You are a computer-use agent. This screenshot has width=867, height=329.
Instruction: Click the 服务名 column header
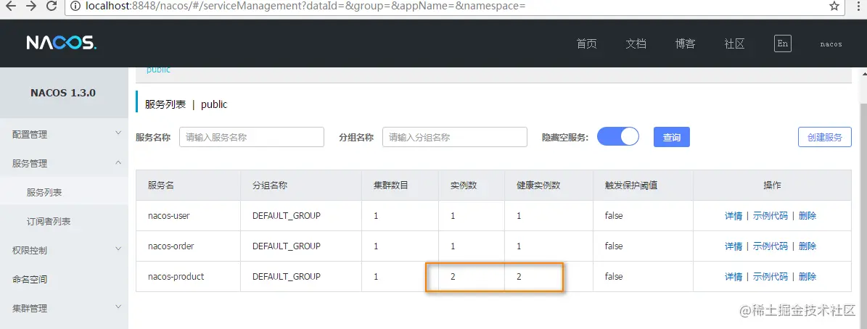(x=188, y=186)
